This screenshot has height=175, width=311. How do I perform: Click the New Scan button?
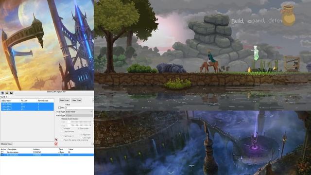coord(64,101)
